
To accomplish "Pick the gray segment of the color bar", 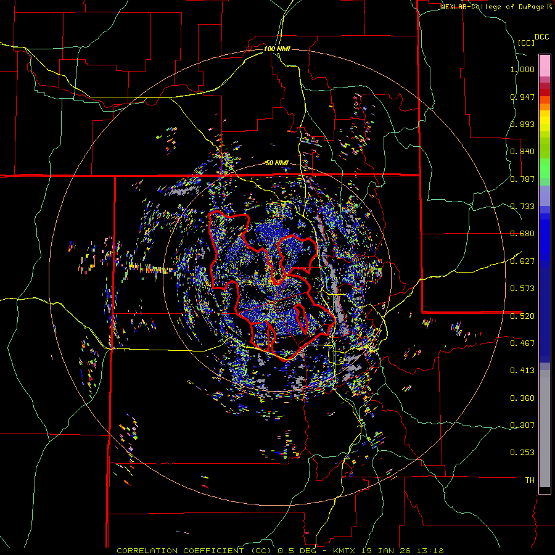I will pyautogui.click(x=545, y=429).
